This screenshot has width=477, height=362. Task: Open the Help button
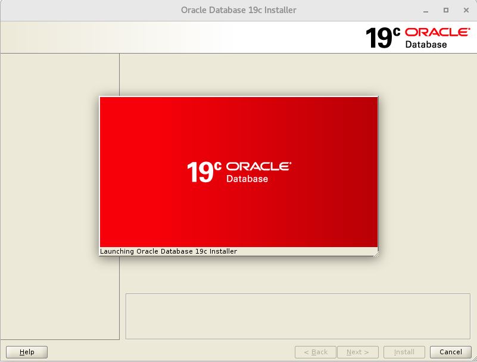click(27, 352)
